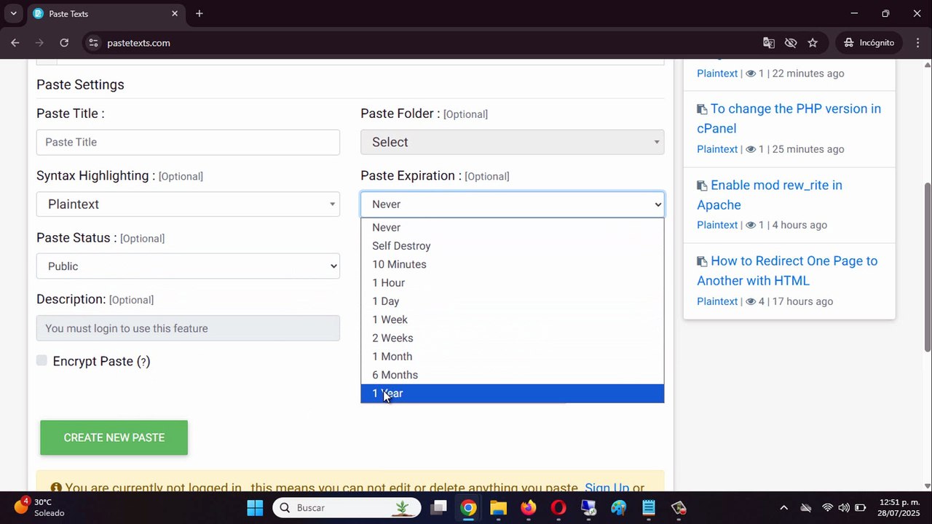Open a new browser tab

200,14
